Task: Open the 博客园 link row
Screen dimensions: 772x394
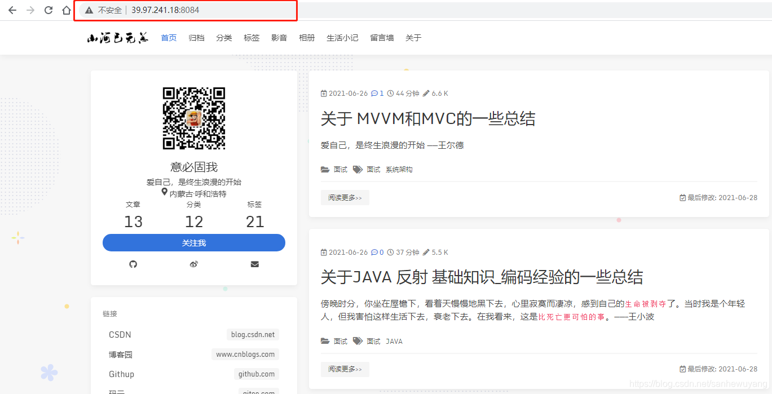Action: (194, 355)
